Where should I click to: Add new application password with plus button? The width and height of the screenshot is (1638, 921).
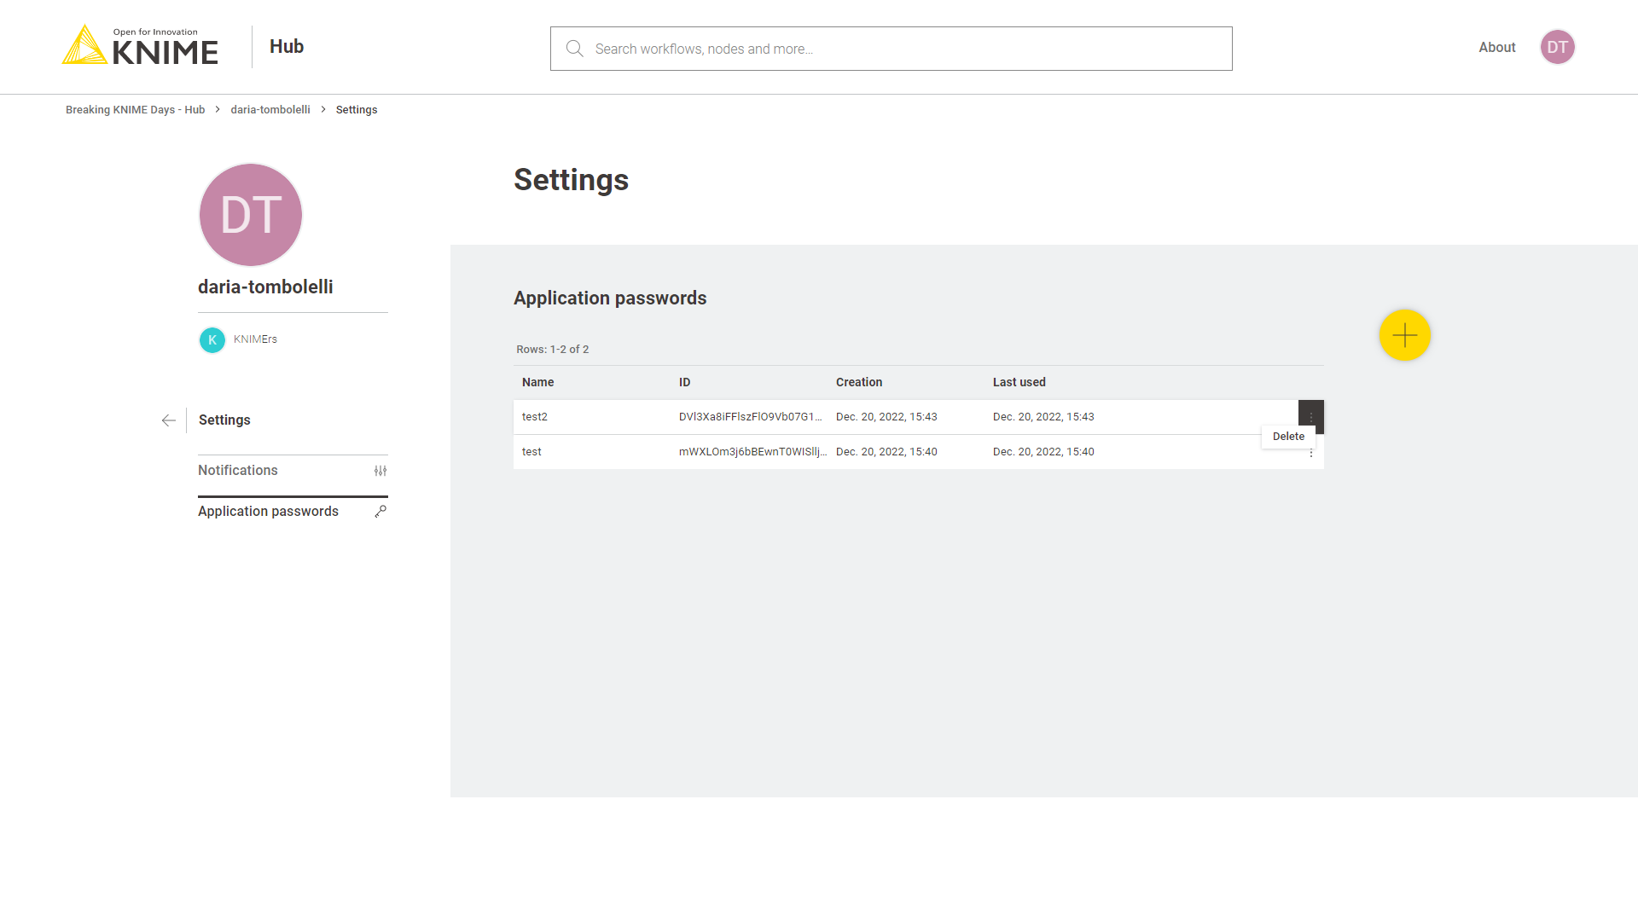point(1404,335)
